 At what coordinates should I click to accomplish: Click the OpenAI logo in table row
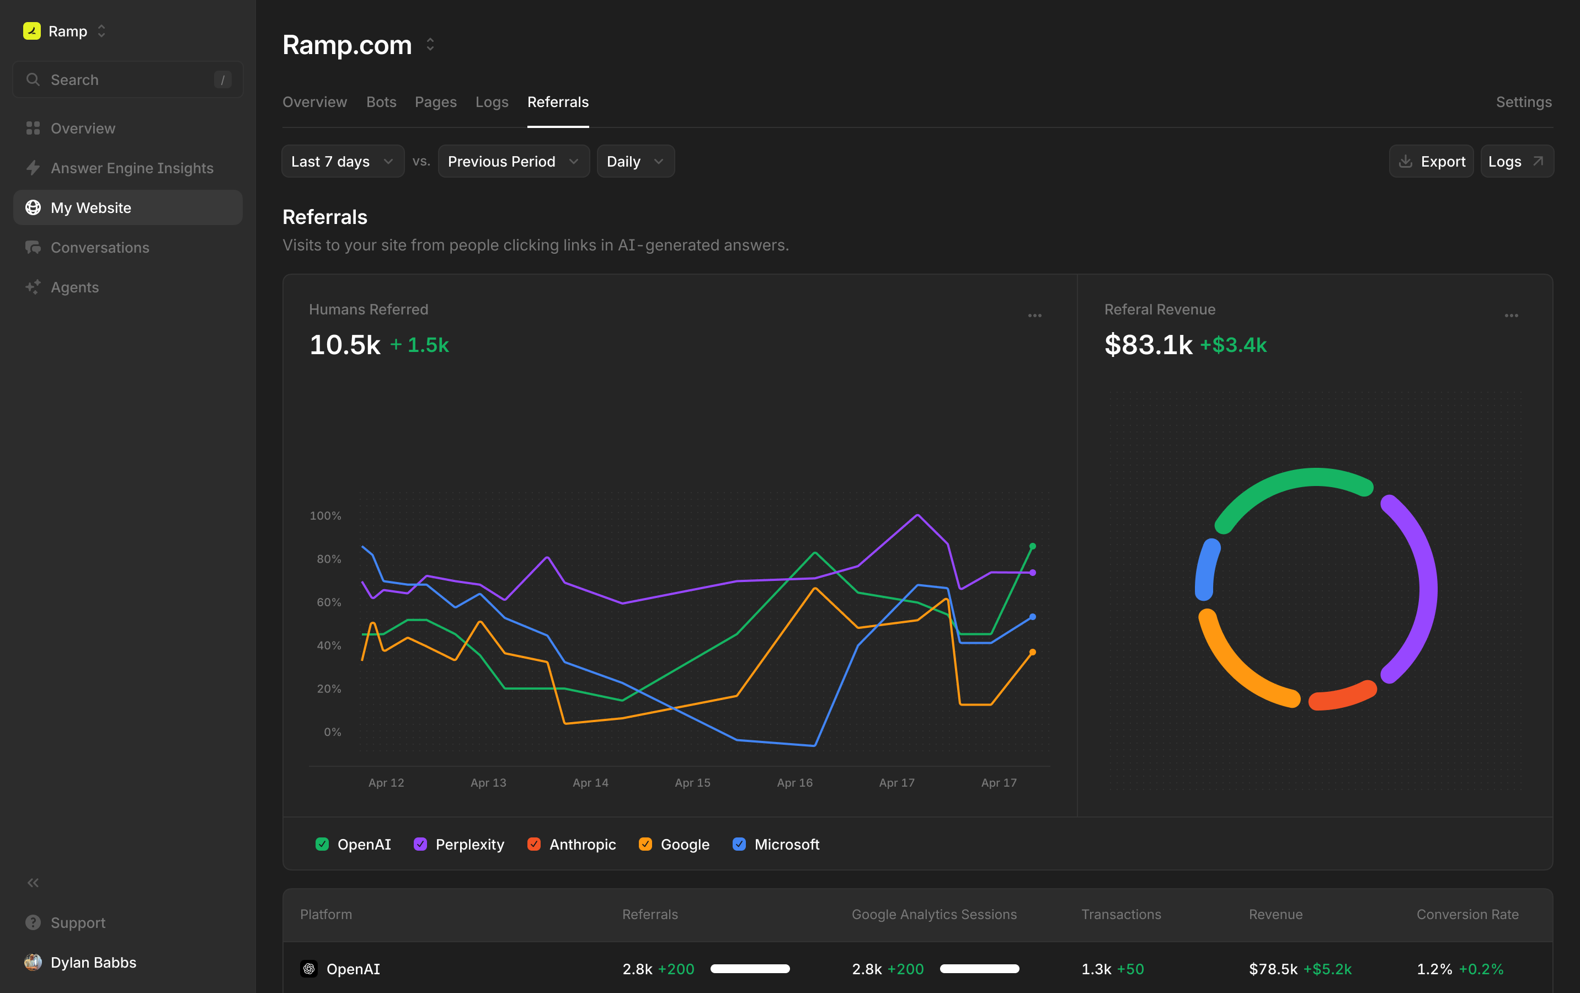click(x=308, y=969)
